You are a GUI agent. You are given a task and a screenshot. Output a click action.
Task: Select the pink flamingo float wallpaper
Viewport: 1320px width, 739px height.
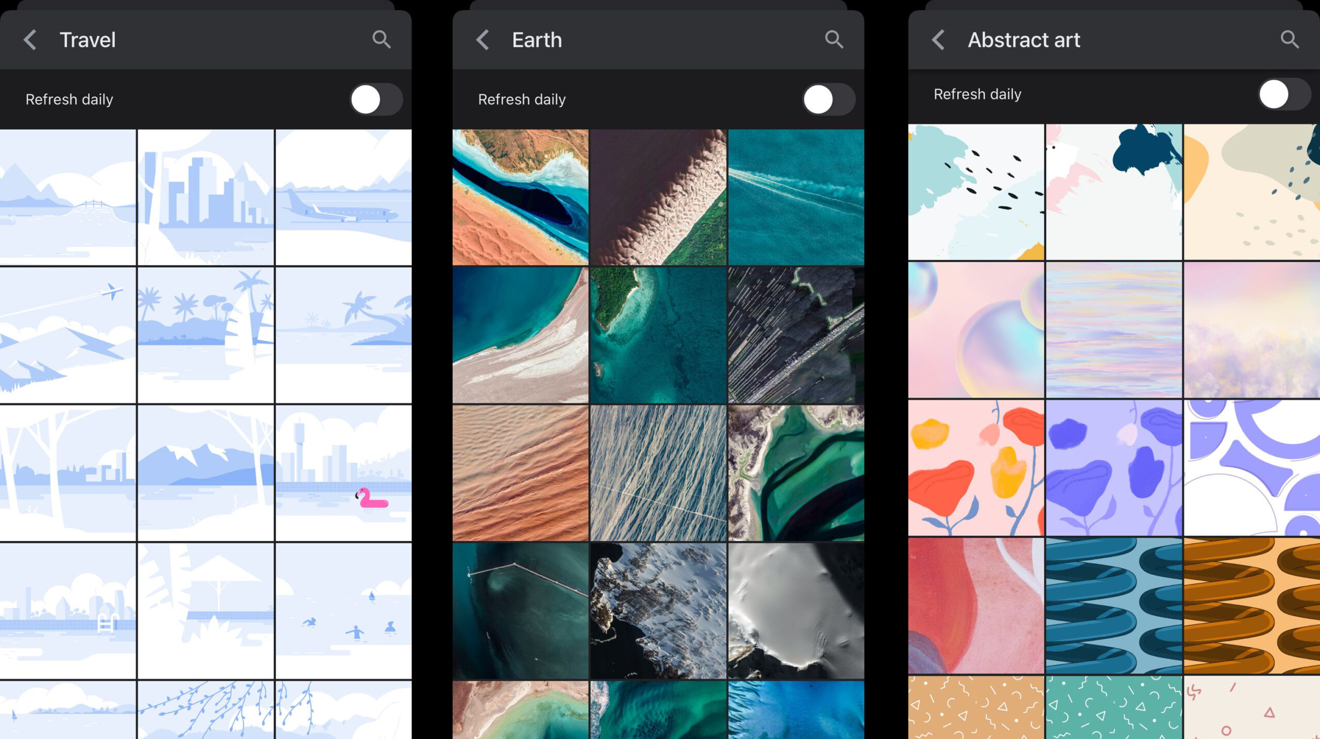(343, 473)
